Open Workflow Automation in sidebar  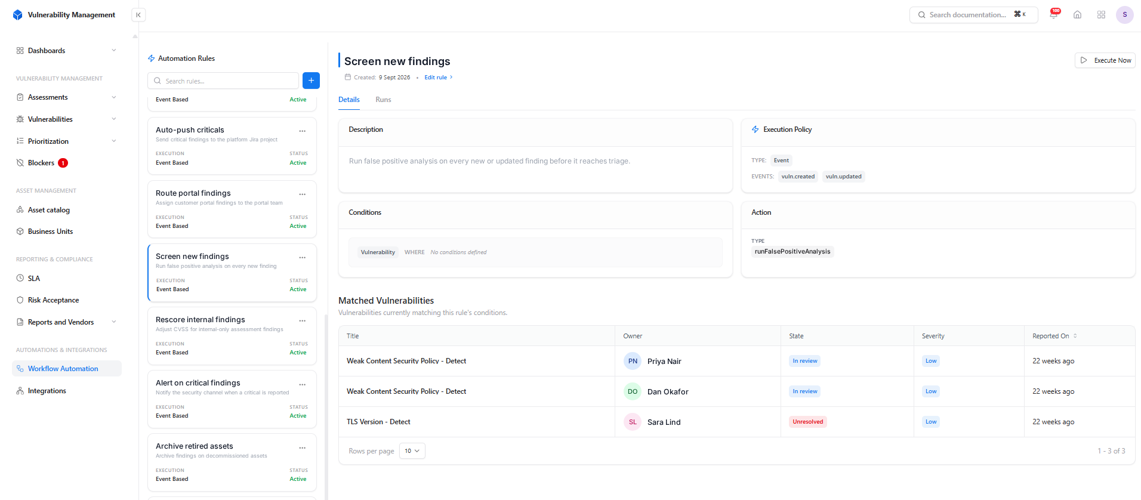[x=66, y=369]
